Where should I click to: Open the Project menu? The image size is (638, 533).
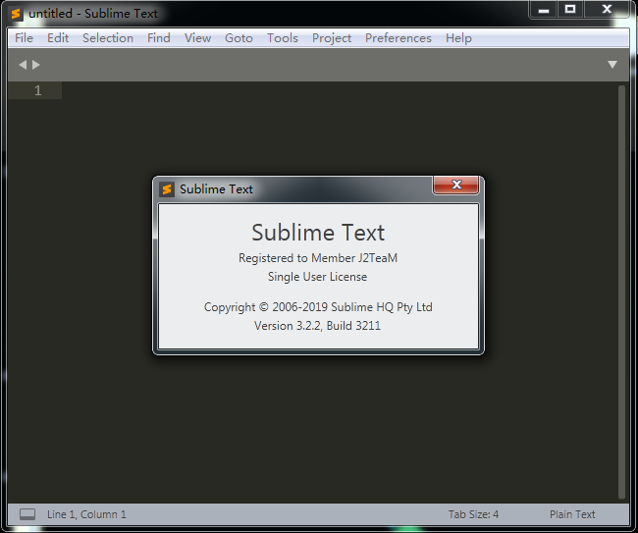[x=332, y=38]
